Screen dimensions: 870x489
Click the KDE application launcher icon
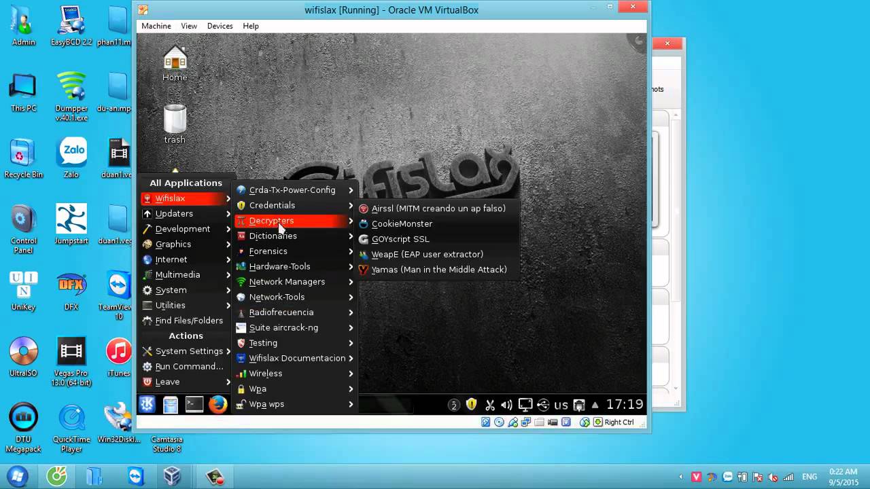147,405
